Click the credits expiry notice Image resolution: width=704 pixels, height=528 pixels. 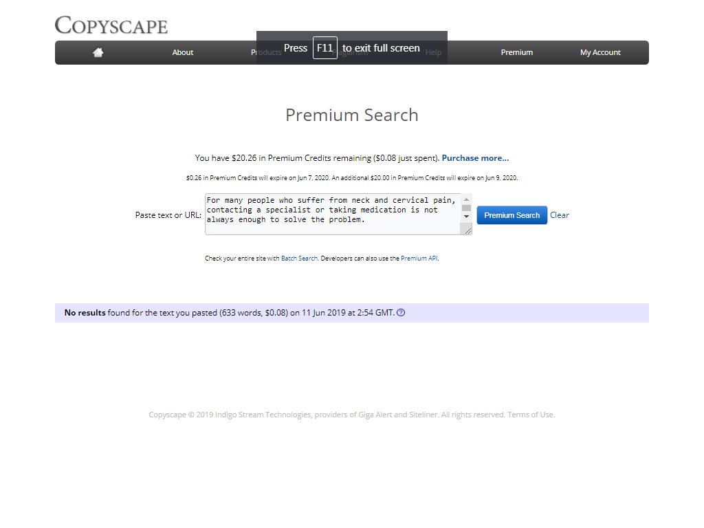tap(352, 178)
